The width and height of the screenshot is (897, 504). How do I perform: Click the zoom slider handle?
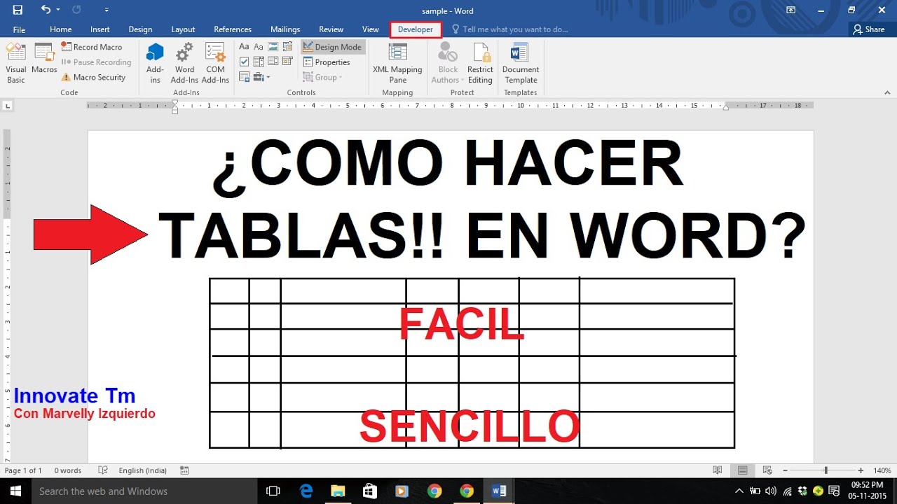pos(826,470)
